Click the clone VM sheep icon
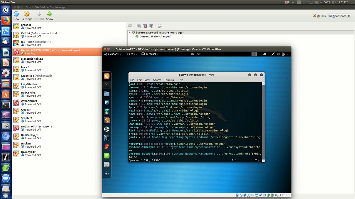 tap(160, 26)
